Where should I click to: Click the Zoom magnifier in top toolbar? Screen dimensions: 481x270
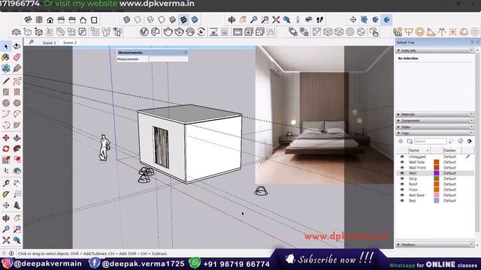pyautogui.click(x=254, y=20)
